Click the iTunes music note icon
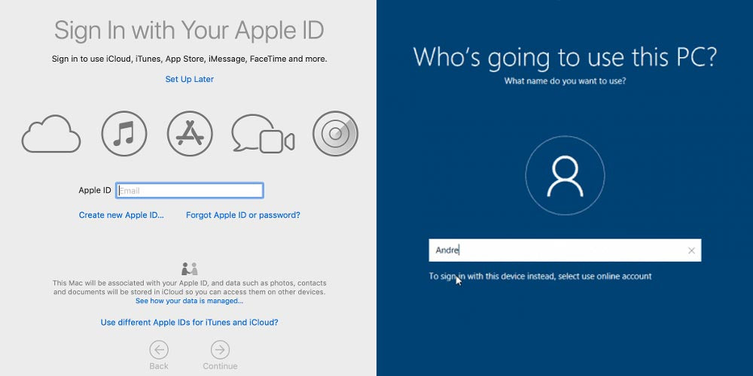The width and height of the screenshot is (753, 376). 124,133
